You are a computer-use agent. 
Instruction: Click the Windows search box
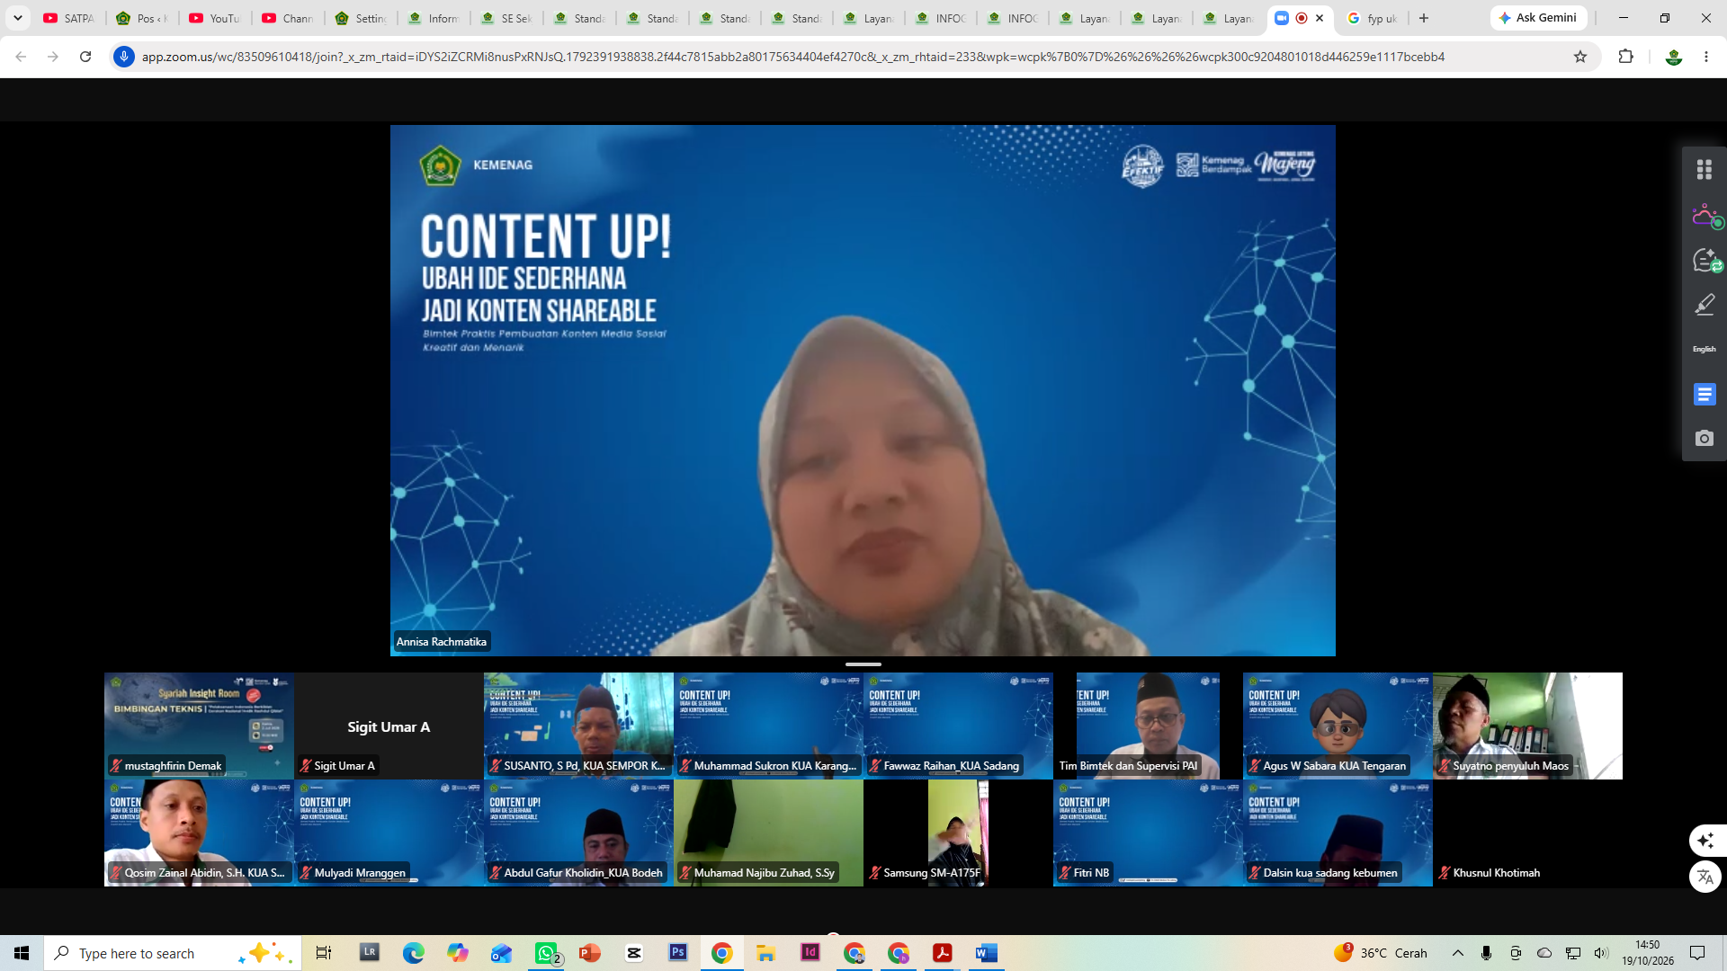[171, 953]
